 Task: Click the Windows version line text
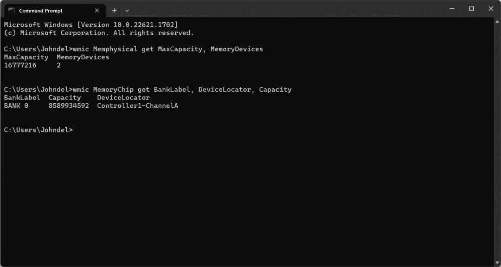point(91,25)
